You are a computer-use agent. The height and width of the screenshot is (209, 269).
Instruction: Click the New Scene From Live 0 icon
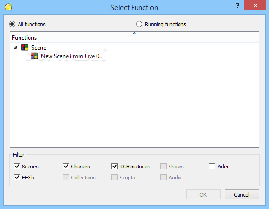34,56
